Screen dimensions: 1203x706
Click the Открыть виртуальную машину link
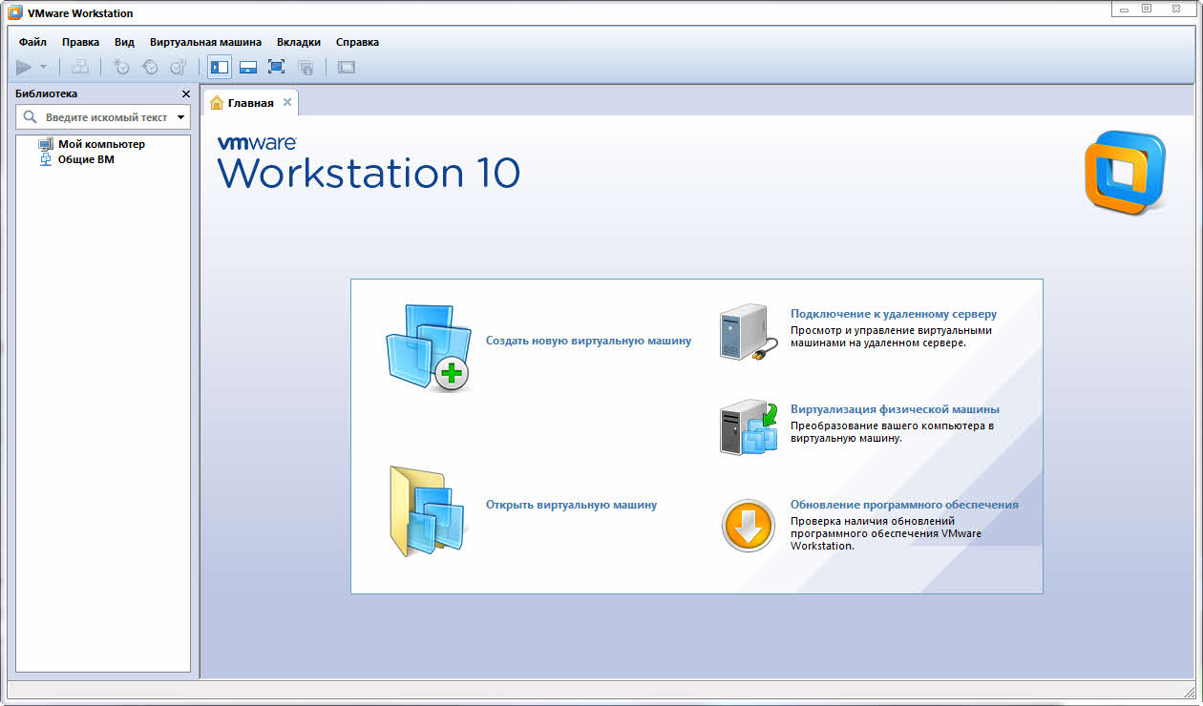coord(571,505)
